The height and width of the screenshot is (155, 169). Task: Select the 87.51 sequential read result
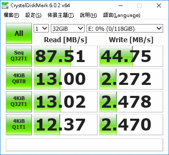[x=66, y=56]
